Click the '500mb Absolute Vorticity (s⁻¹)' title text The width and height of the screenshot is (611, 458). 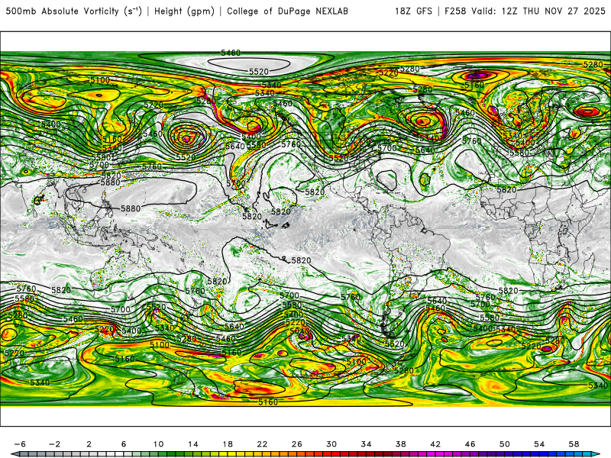pyautogui.click(x=73, y=11)
